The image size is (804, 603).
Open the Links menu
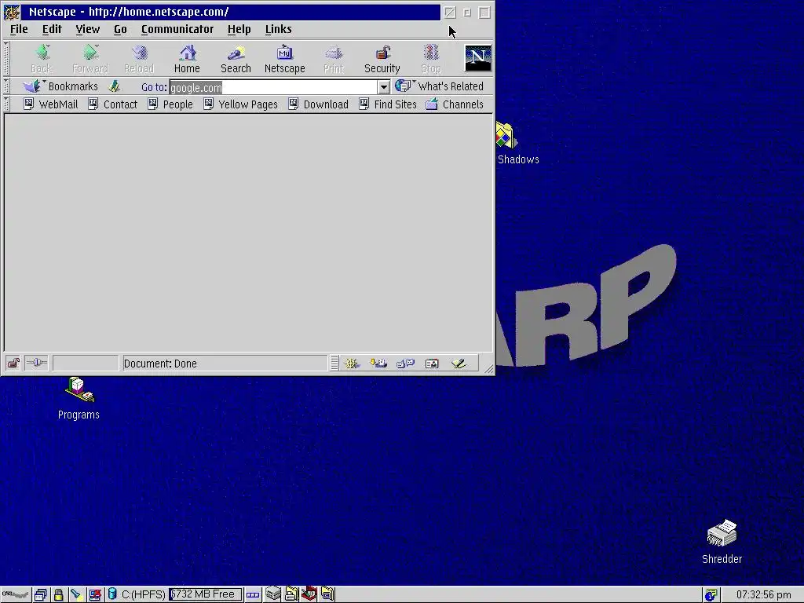pyautogui.click(x=279, y=29)
